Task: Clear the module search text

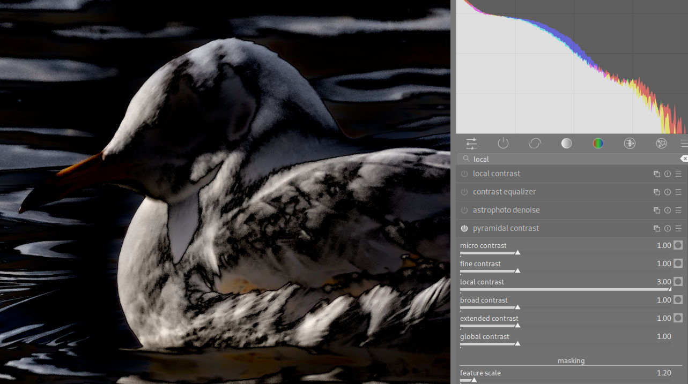Action: tap(684, 159)
